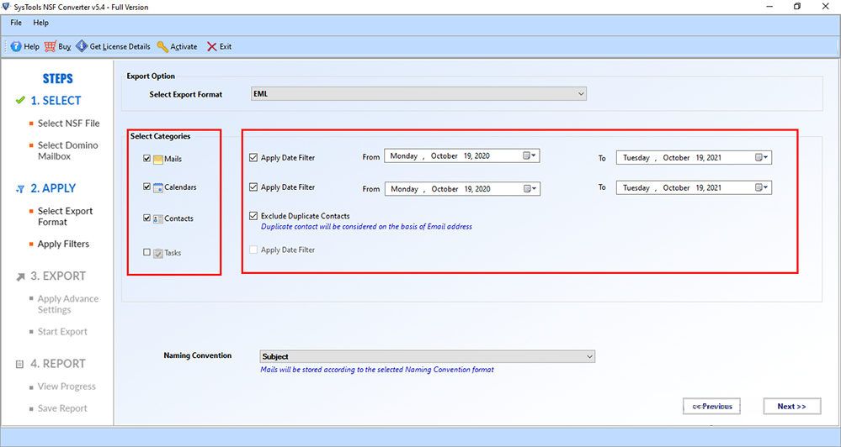Go to Apply Filters step
Image resolution: width=841 pixels, height=447 pixels.
[63, 244]
